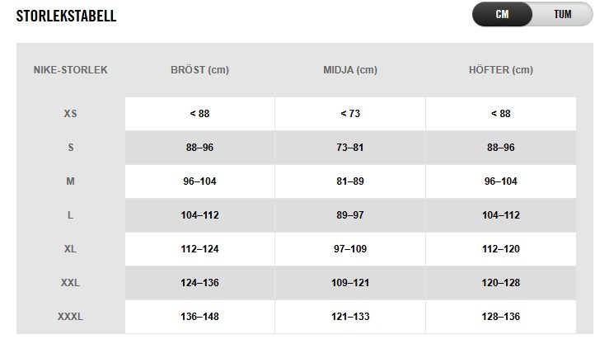Viewport: 600px width, 339px height.
Task: Click the NIKE-STORLEK column header
Action: point(70,70)
